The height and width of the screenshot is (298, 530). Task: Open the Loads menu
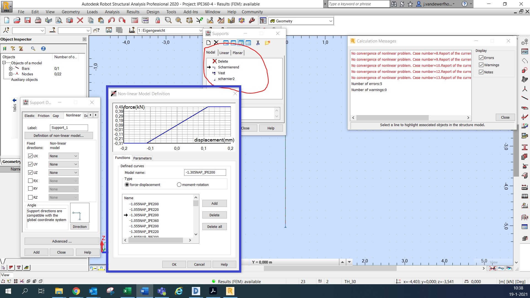pos(92,12)
